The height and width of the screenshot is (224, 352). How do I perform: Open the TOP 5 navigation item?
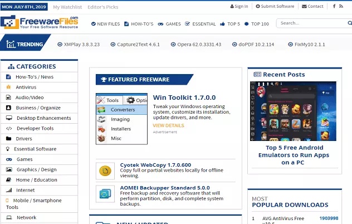pos(230,24)
